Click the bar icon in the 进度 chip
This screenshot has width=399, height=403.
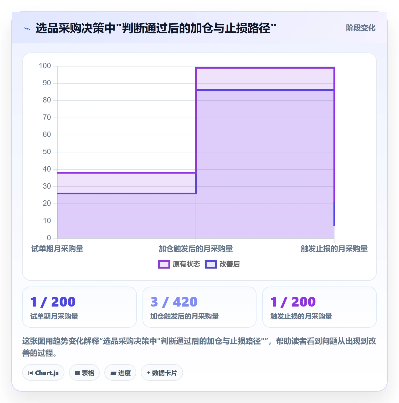point(113,373)
